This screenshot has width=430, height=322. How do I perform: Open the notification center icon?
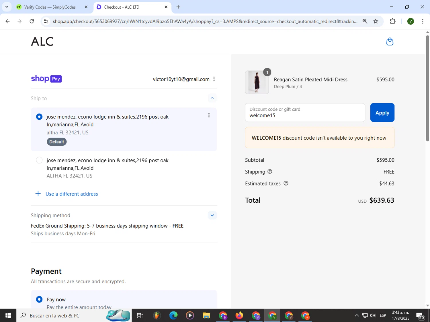(420, 316)
